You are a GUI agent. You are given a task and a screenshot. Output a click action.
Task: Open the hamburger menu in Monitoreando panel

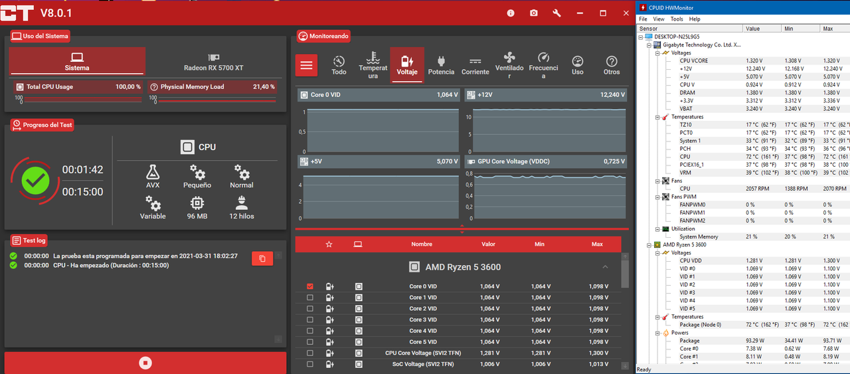click(x=306, y=65)
